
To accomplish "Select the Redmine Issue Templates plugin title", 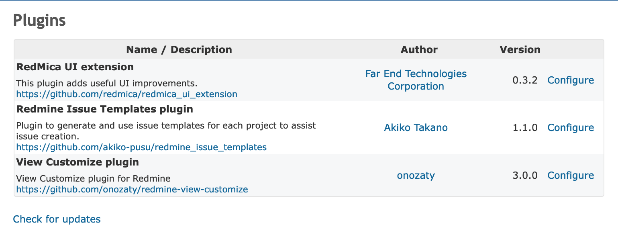I will pos(105,109).
